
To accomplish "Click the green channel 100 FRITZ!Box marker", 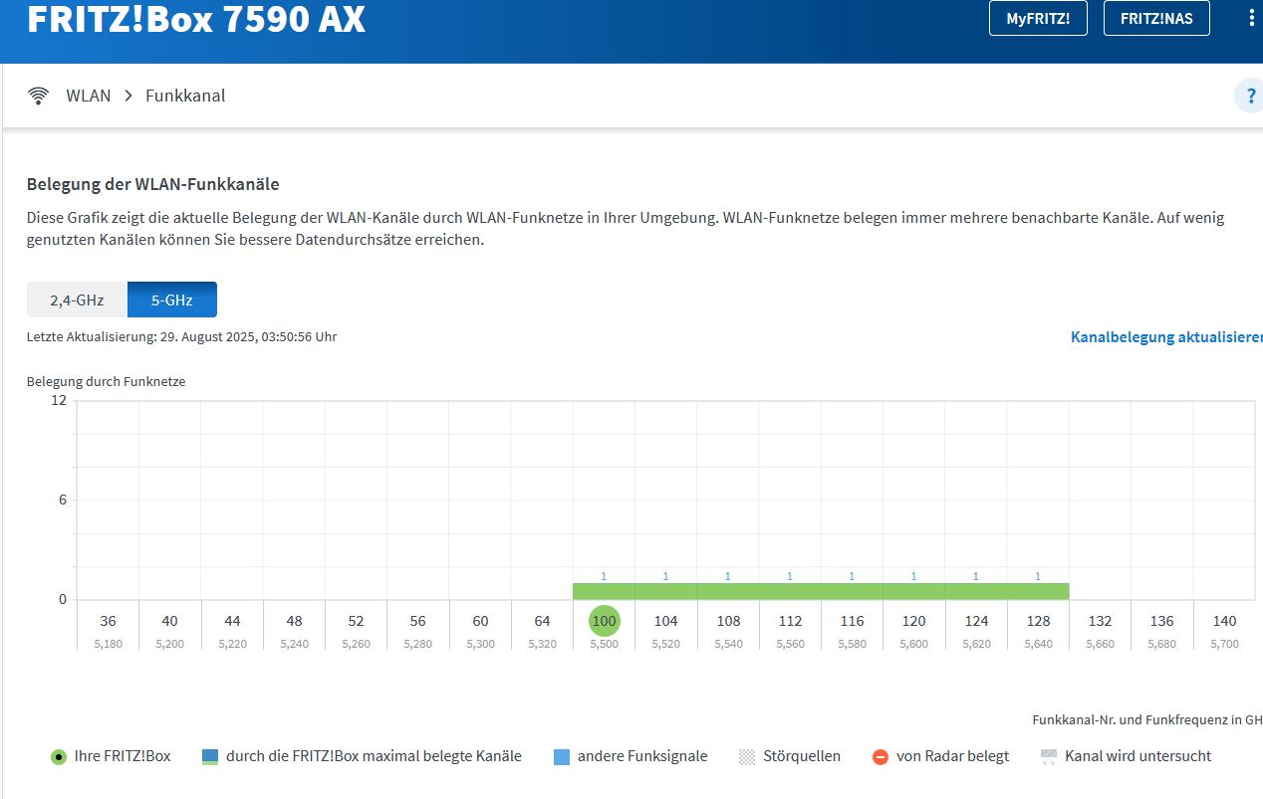I will [604, 621].
